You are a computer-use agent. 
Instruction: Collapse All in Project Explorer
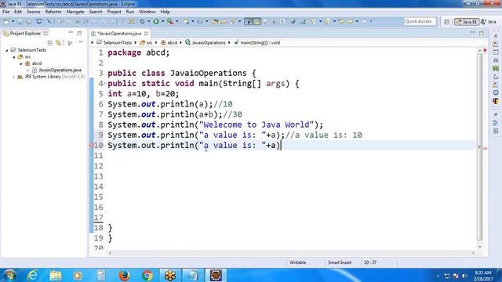[x=50, y=42]
